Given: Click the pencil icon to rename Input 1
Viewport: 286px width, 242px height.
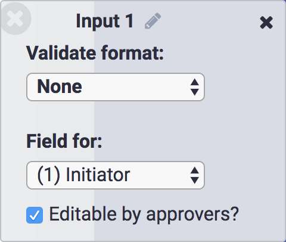Looking at the screenshot, I should (153, 21).
